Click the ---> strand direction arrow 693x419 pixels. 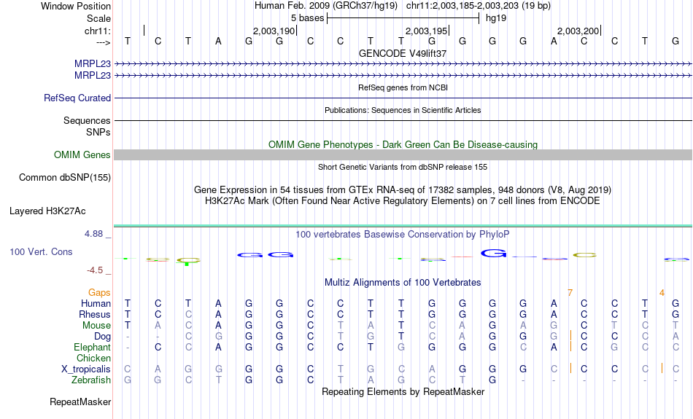[104, 42]
